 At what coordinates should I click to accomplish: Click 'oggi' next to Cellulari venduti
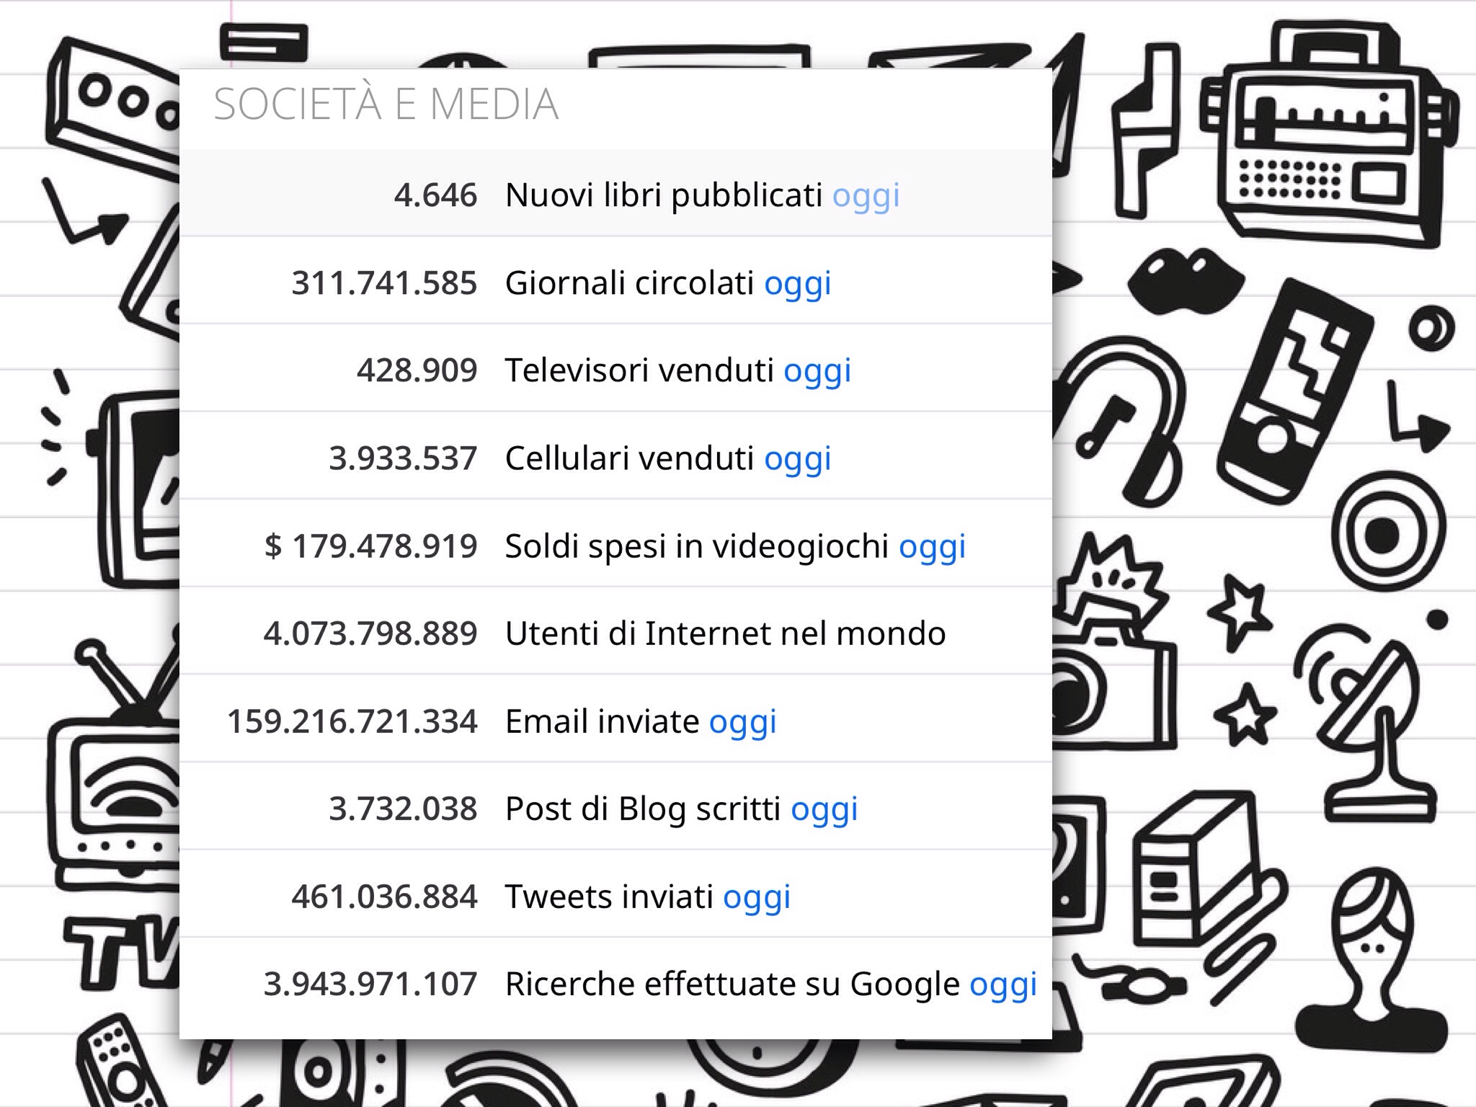798,458
